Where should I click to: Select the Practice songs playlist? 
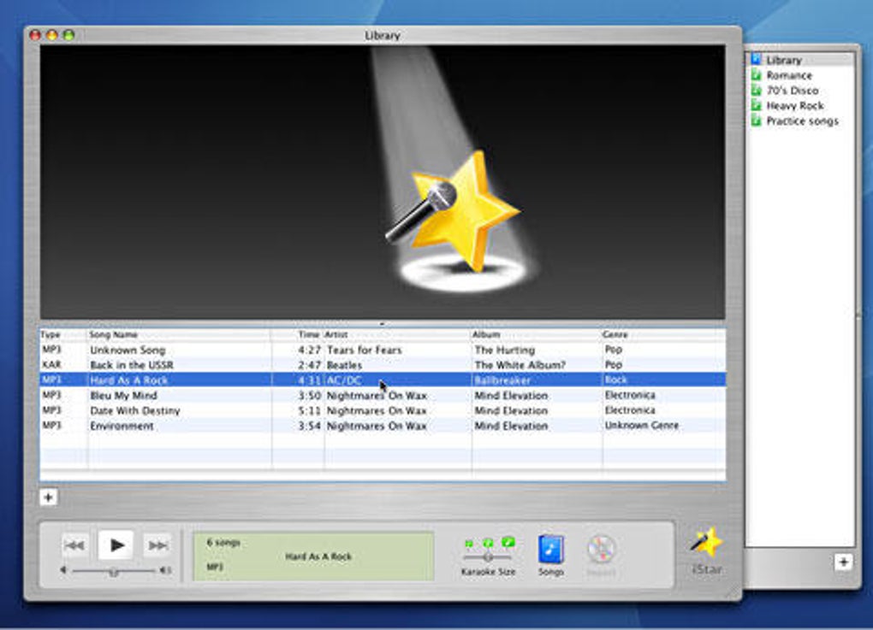pyautogui.click(x=802, y=121)
